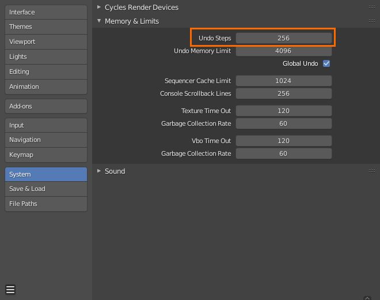Open the Interface preferences tab

coord(46,12)
